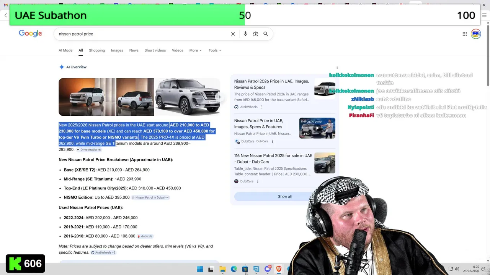Expand ArabWheels +2 sources chip

[103, 252]
